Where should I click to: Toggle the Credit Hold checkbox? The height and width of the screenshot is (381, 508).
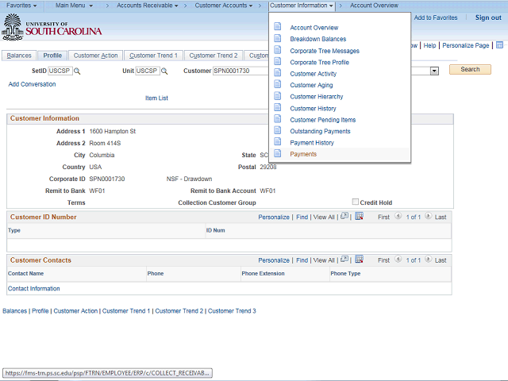click(356, 202)
